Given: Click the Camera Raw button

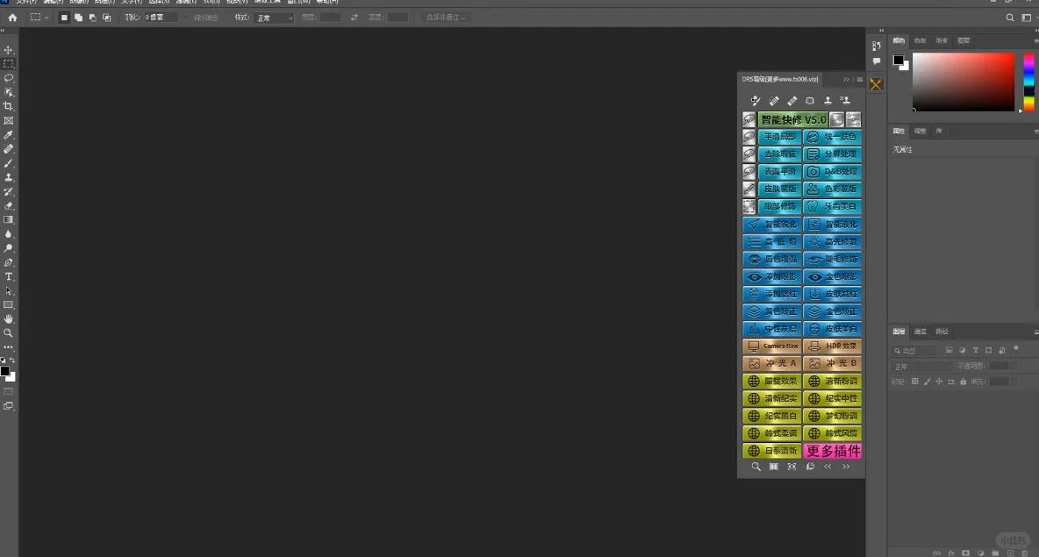Looking at the screenshot, I should 772,346.
